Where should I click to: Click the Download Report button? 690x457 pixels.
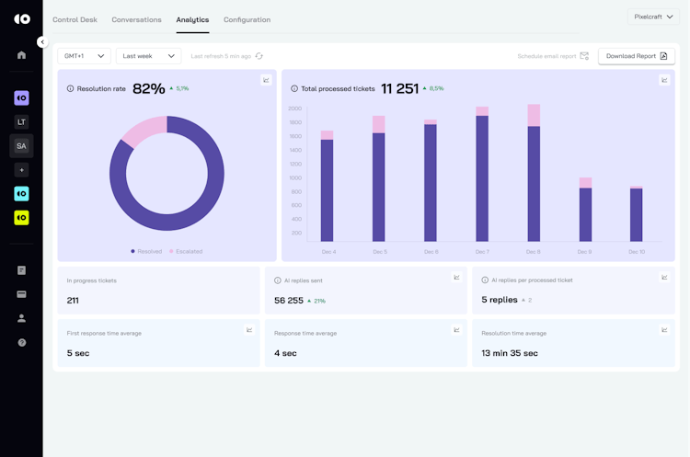click(x=637, y=56)
